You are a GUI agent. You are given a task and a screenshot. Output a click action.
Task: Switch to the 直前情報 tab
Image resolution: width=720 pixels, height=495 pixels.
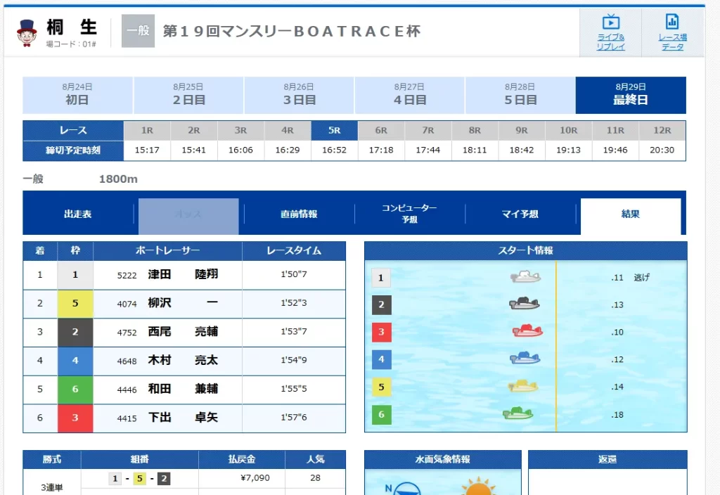point(298,216)
